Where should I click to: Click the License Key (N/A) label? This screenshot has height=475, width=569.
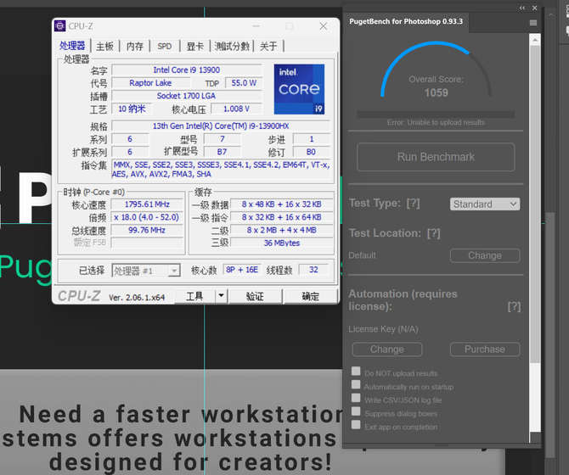(383, 329)
